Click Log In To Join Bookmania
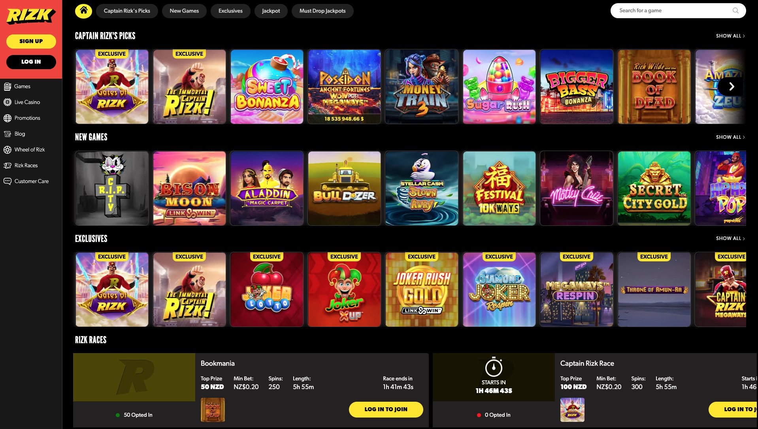Screen dimensions: 758x429 [x=386, y=409]
